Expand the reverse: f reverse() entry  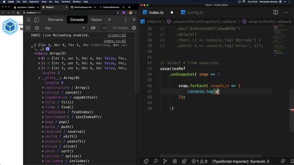click(x=43, y=132)
